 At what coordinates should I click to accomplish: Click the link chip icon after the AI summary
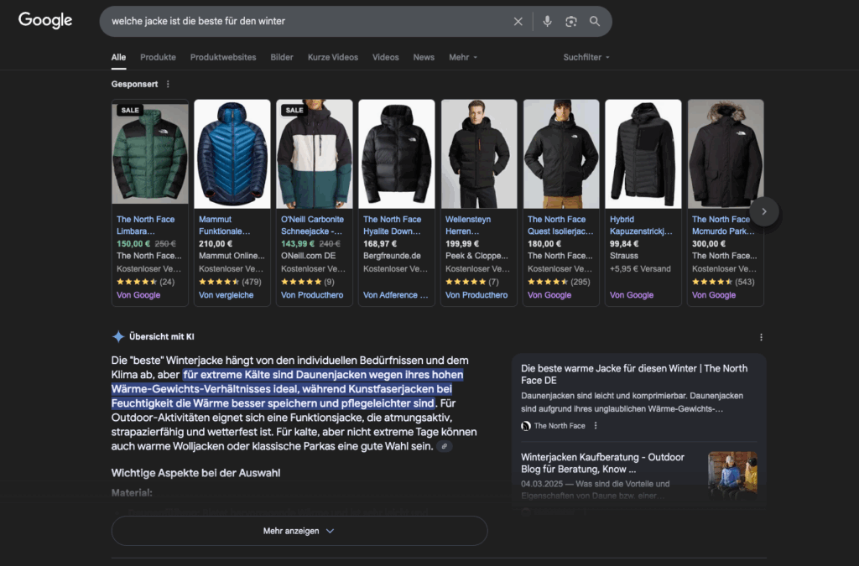445,446
